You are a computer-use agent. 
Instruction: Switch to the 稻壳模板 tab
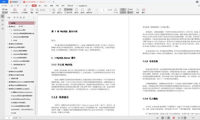point(14,2)
